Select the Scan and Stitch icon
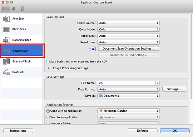The height and width of the screenshot is (137, 193). tap(6, 61)
